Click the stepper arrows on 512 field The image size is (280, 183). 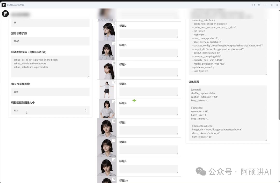click(86, 111)
